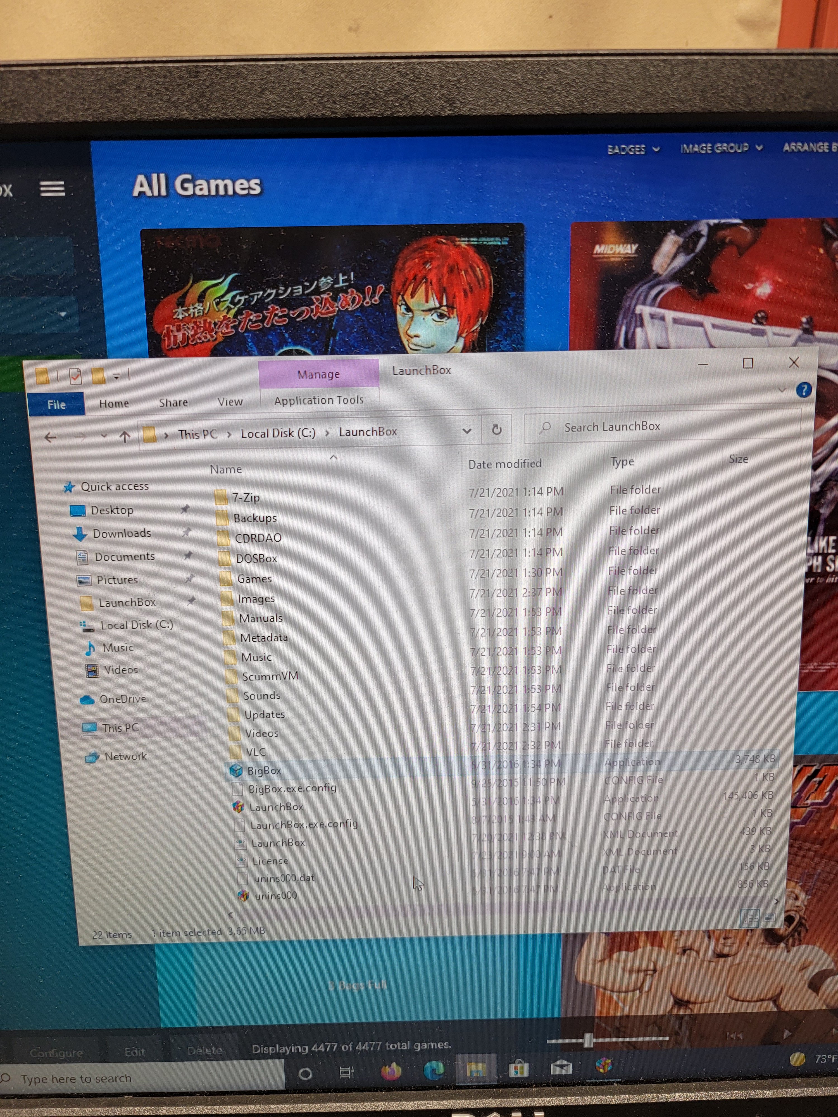Expand the breadcrumb chevron after This PC
The width and height of the screenshot is (838, 1117).
click(x=229, y=434)
